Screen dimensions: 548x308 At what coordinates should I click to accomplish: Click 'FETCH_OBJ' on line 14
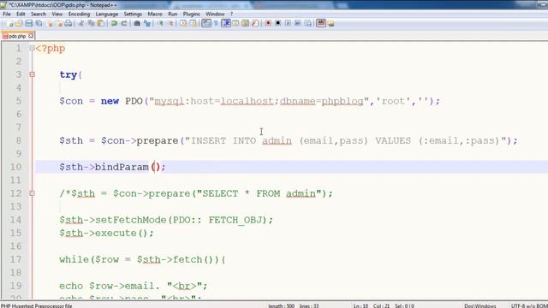(235, 220)
